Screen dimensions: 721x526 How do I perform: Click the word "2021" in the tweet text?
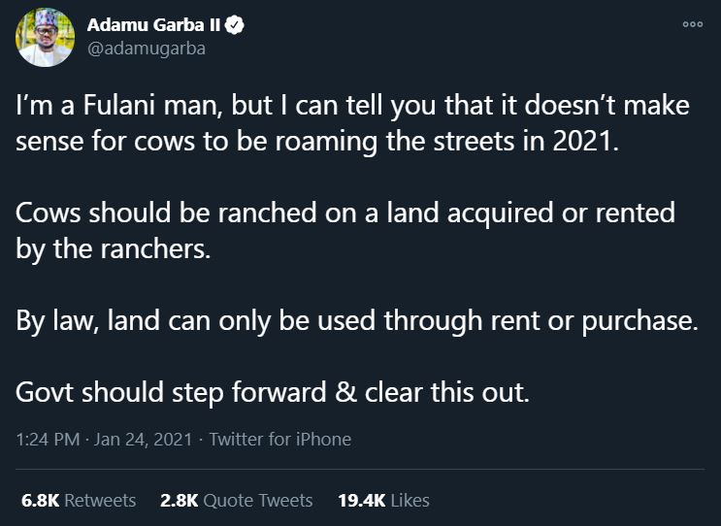(582, 141)
